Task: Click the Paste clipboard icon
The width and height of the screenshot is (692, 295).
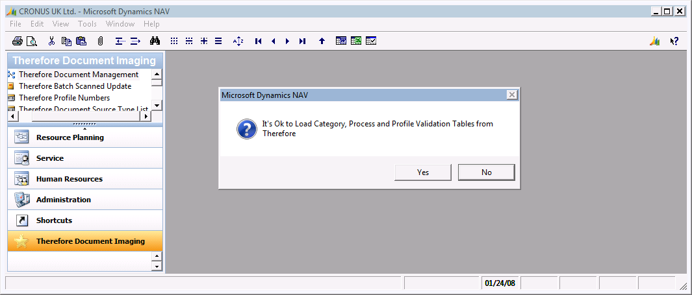Action: tap(81, 41)
